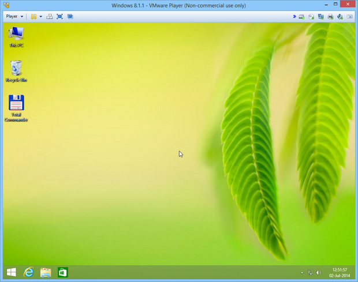This screenshot has width=358, height=282.
Task: Click the hard disk device icon
Action: pyautogui.click(x=301, y=17)
